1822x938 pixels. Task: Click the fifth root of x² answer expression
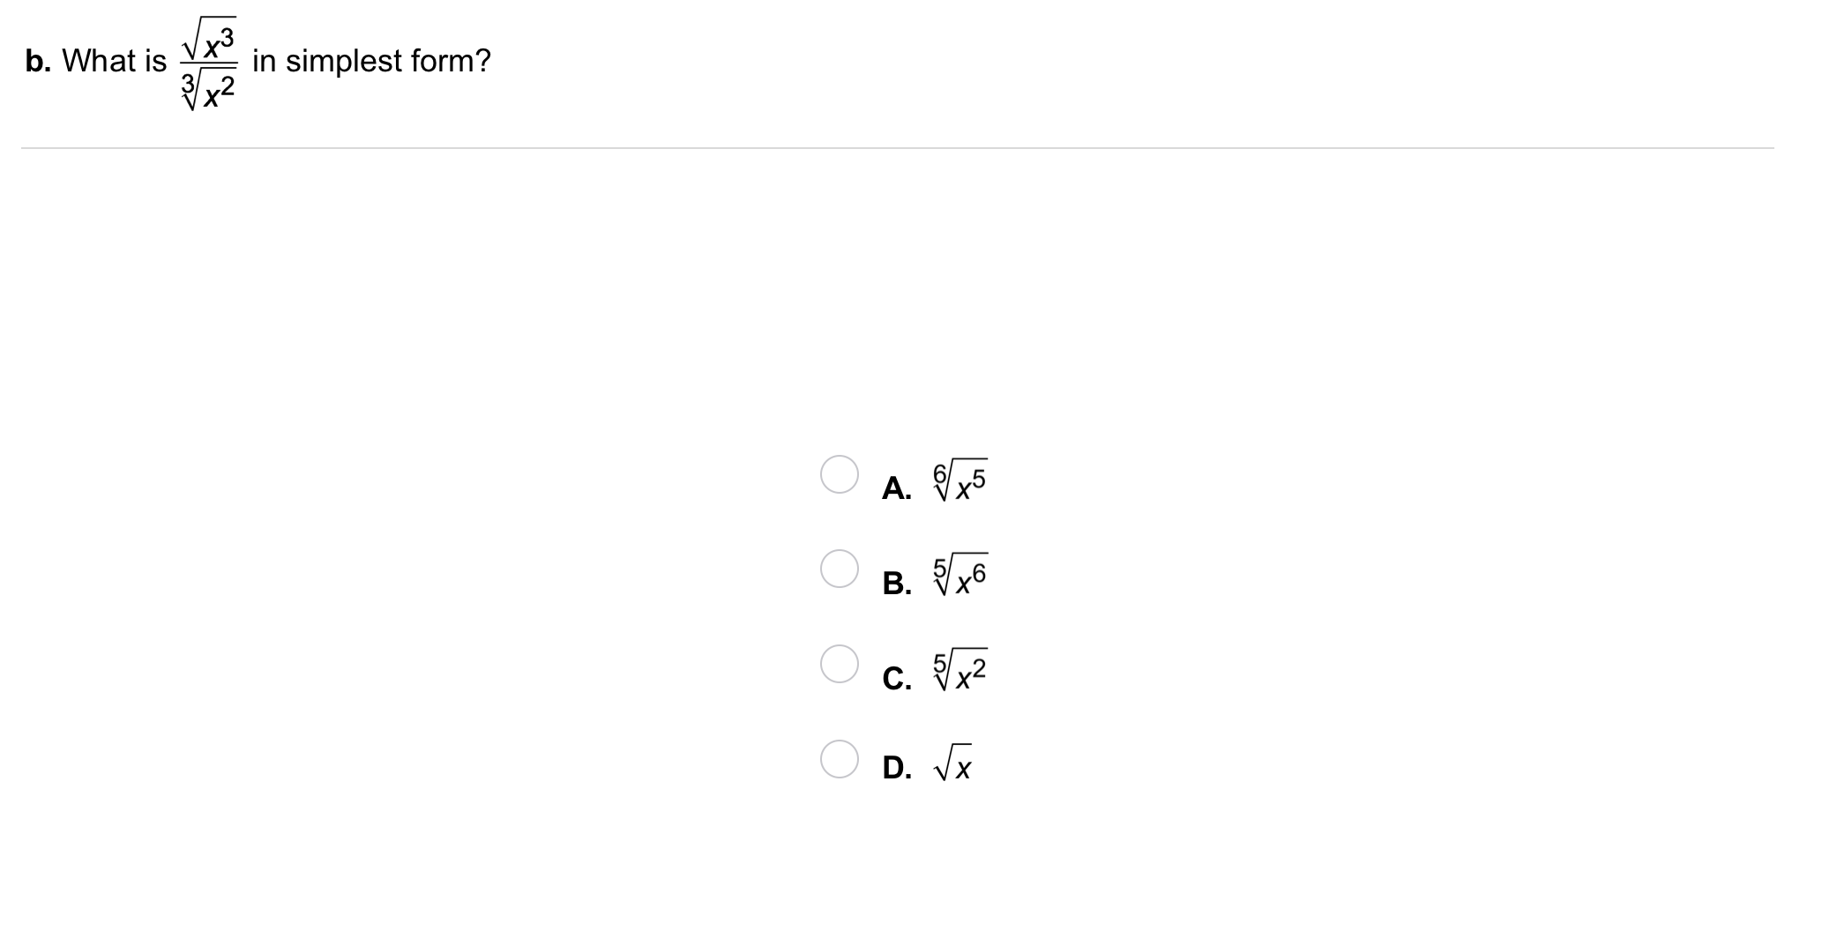tap(960, 671)
